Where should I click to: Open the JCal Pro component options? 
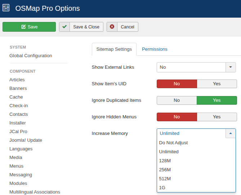pyautogui.click(x=18, y=132)
